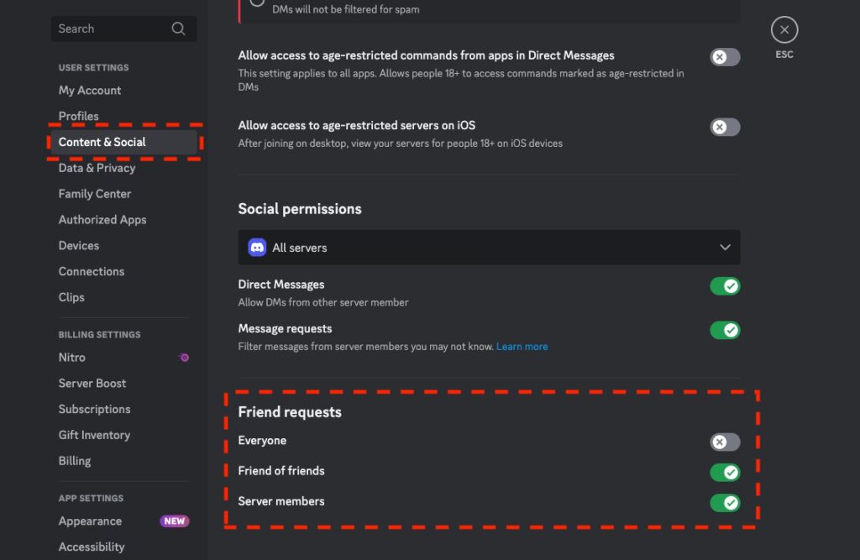The width and height of the screenshot is (860, 560).
Task: Click the All servers dropdown chevron
Action: [726, 248]
